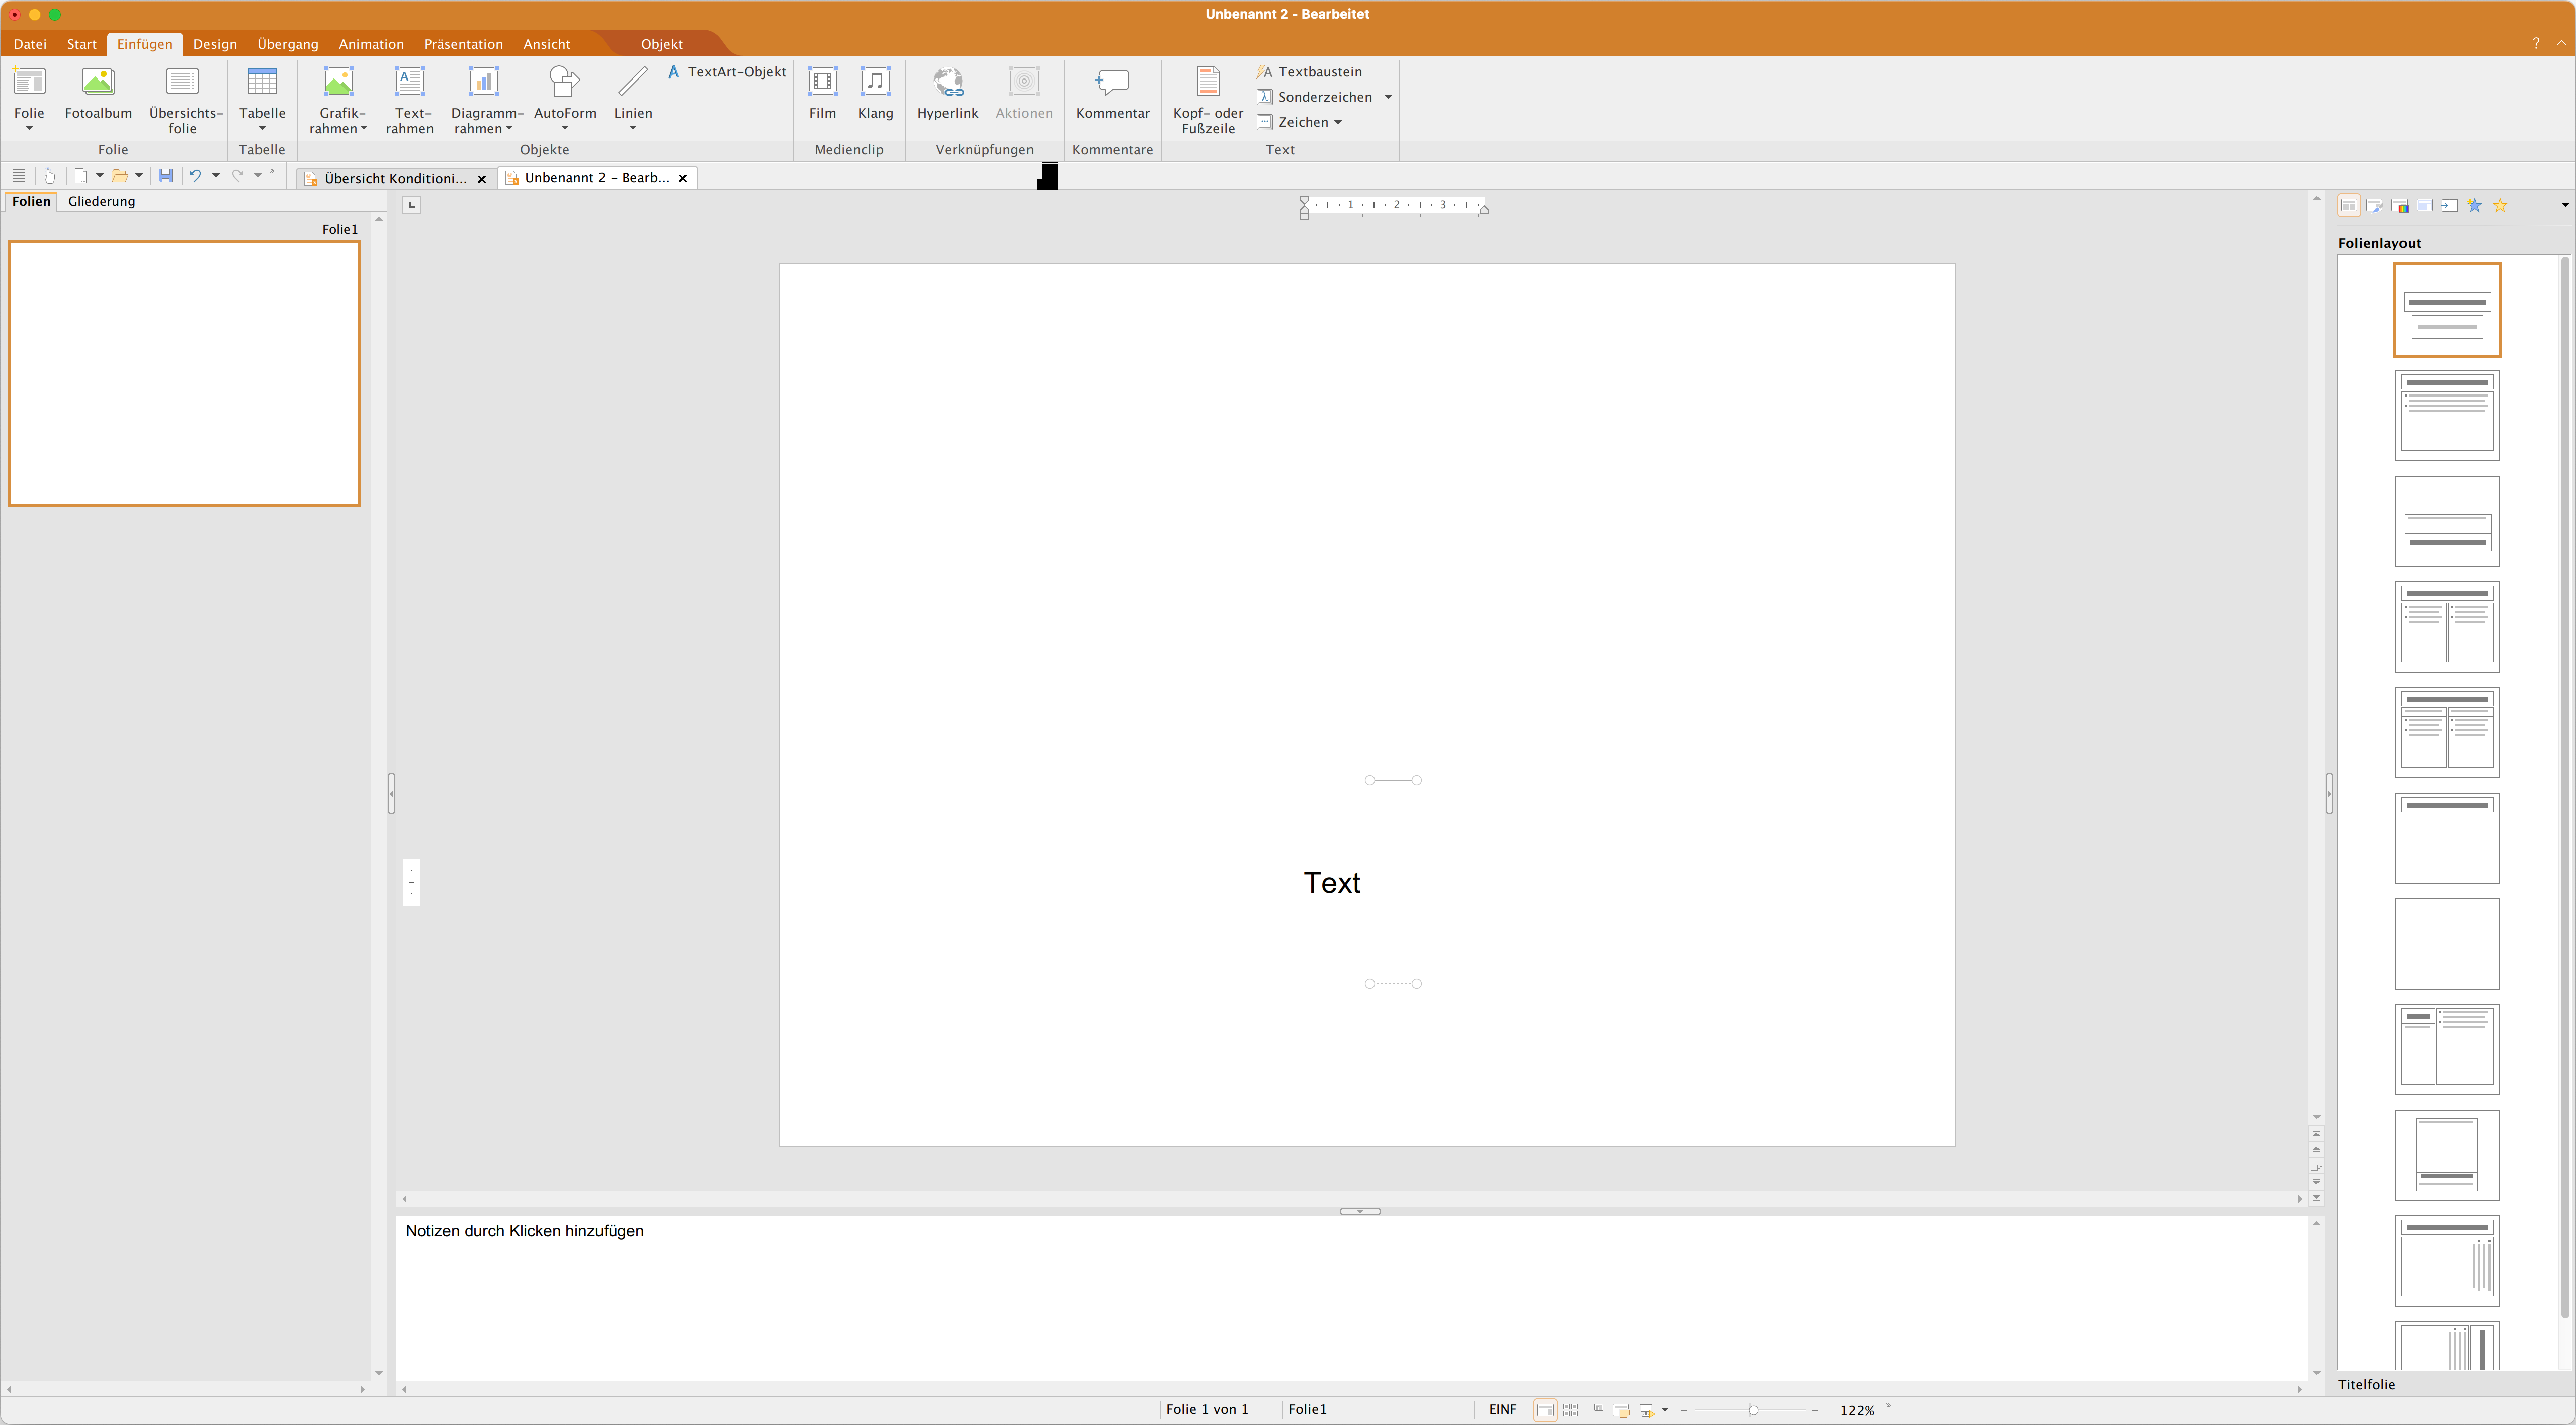Close the Unbenannt 2 document tab

click(x=683, y=178)
